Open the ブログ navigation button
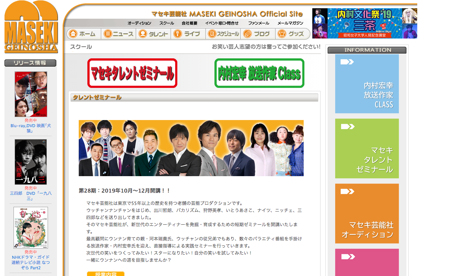The image size is (472, 276). [x=258, y=34]
